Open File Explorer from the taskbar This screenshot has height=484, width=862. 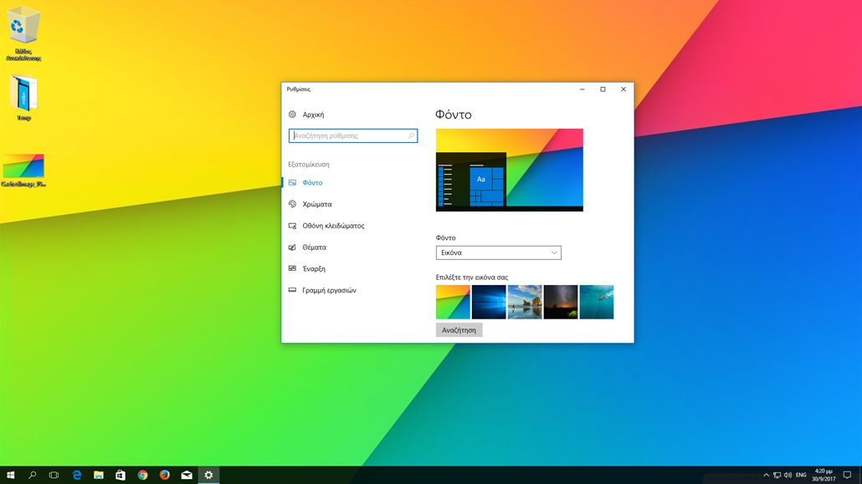(99, 474)
